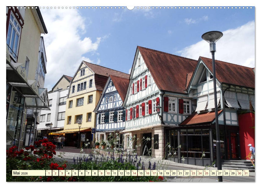This screenshot has height=188, width=261.
Task: Toggle the red Sunday 24 cell
Action: (x=200, y=173)
